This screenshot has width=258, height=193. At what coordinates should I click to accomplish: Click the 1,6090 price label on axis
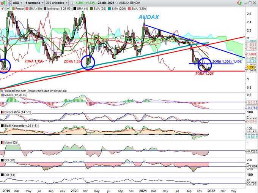coord(252,54)
